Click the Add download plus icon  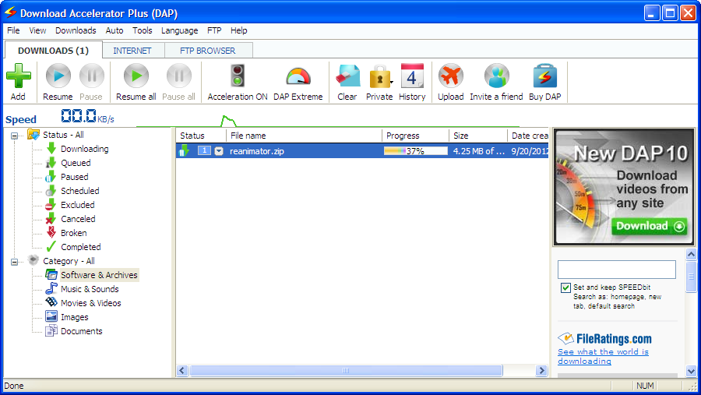point(18,78)
